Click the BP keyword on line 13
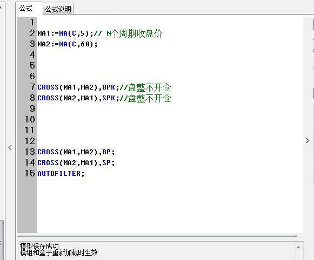 (106, 152)
